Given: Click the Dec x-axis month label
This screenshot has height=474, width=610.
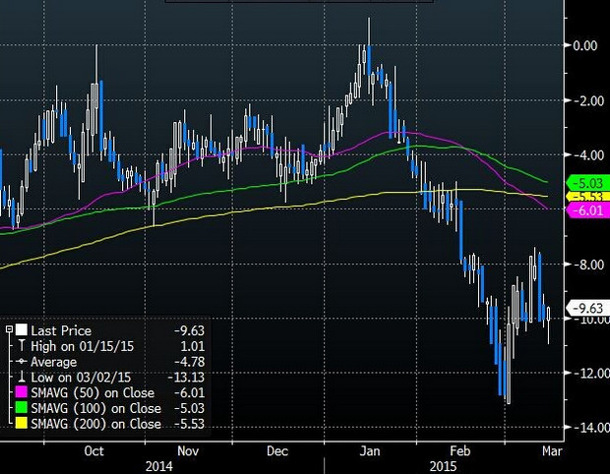Looking at the screenshot, I should 277,450.
